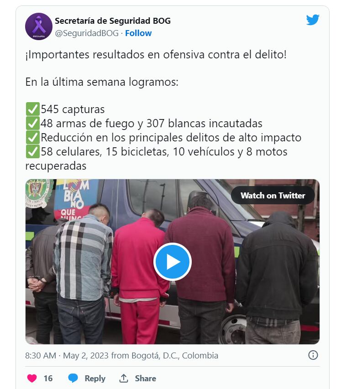This screenshot has width=341, height=389.
Task: Click the Share label
Action: [145, 379]
